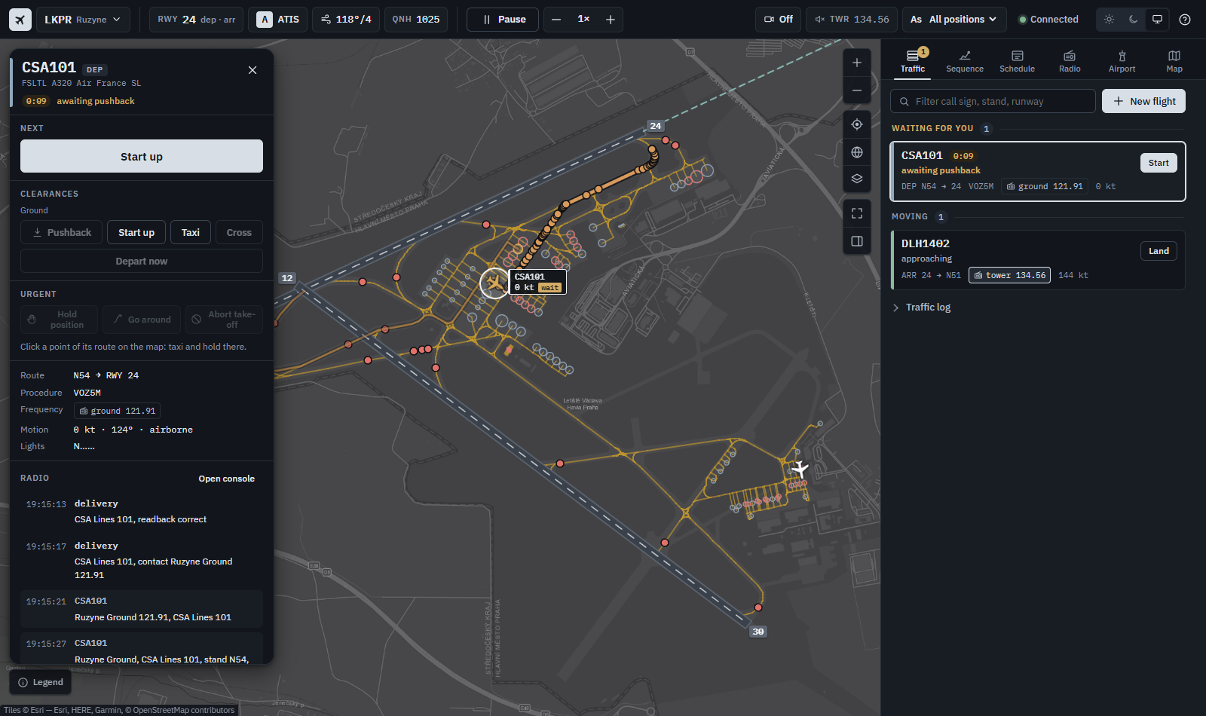This screenshot has height=716, width=1206.
Task: Click New flight button
Action: 1143,101
